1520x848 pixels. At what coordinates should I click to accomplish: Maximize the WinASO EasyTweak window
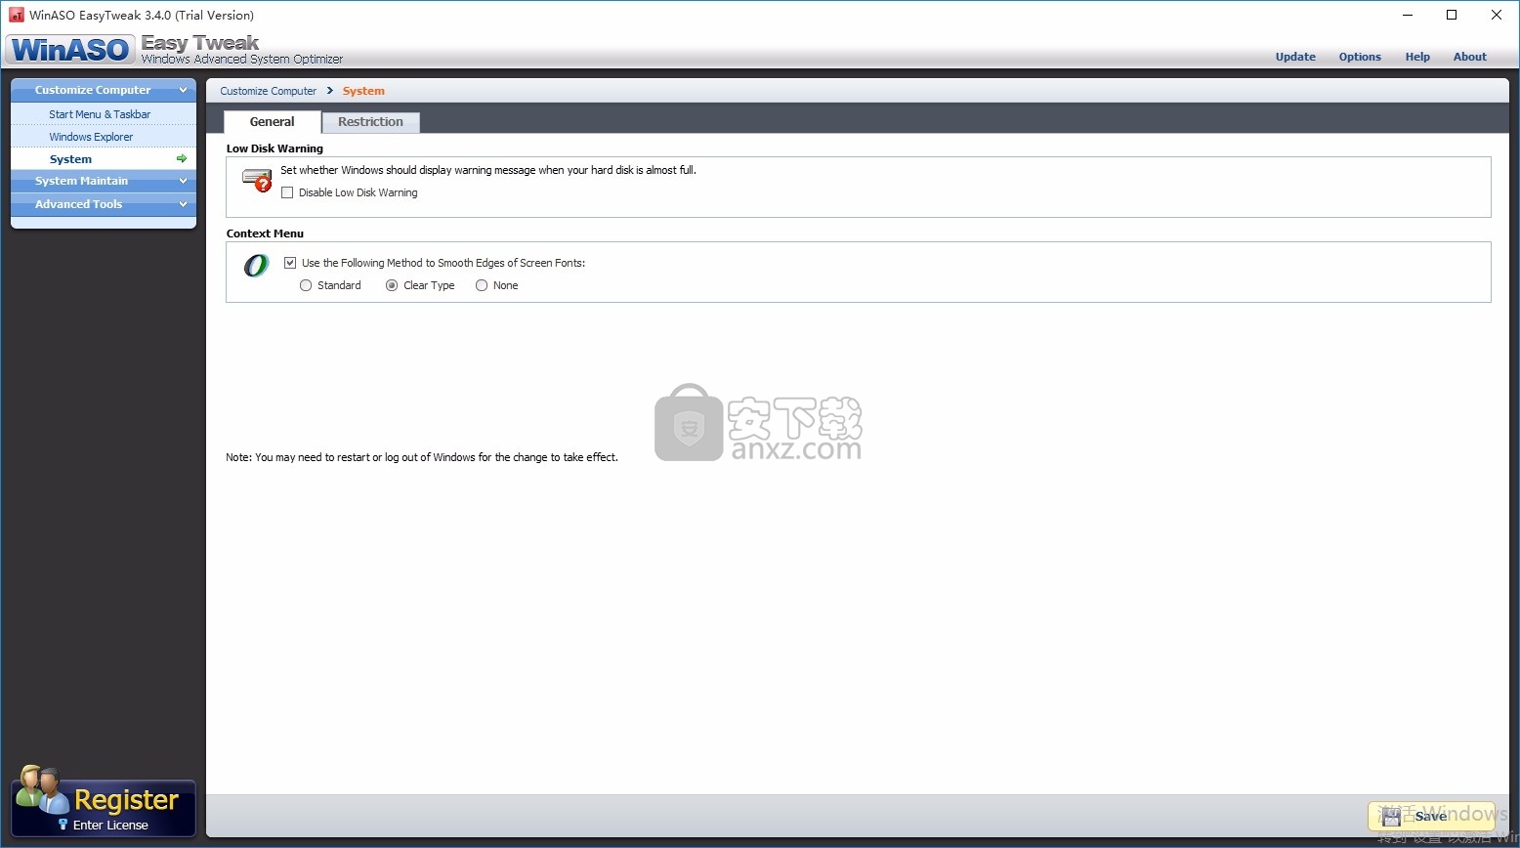(1452, 15)
